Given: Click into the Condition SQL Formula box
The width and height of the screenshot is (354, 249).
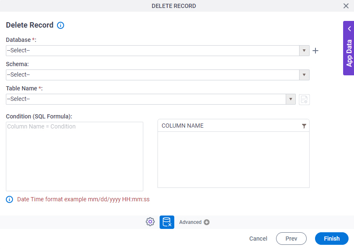Looking at the screenshot, I should point(75,157).
